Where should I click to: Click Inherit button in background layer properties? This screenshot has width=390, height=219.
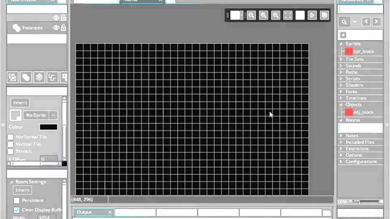[20, 103]
